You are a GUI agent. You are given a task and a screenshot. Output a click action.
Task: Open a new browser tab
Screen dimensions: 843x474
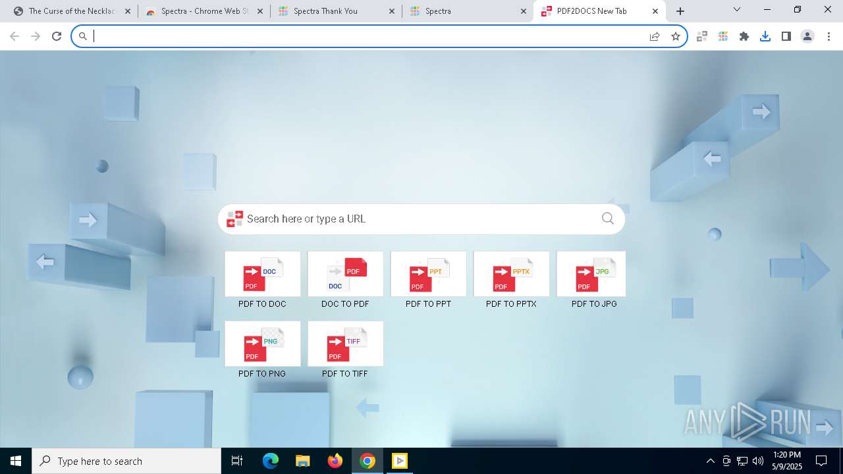coord(680,11)
